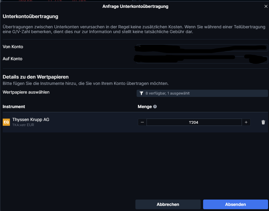Close the Anfrage Unterkontoübertragung dialog

[x=266, y=7]
